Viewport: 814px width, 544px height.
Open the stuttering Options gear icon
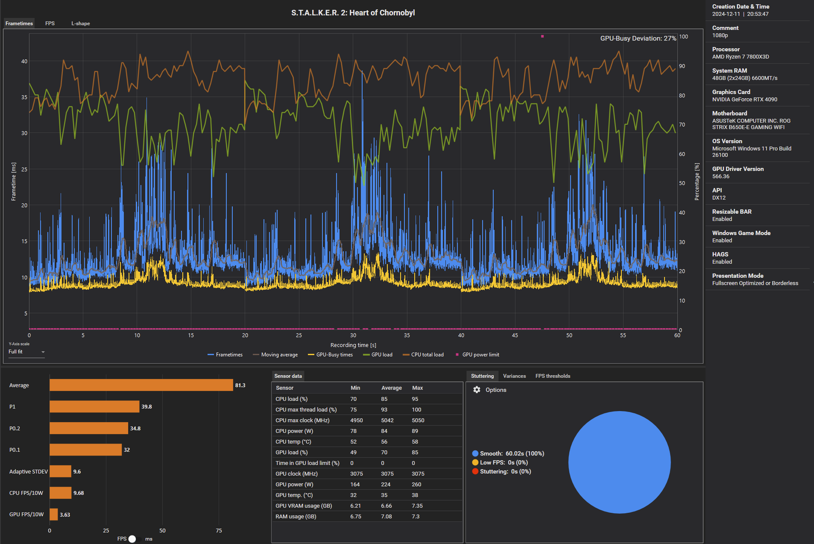pos(477,390)
